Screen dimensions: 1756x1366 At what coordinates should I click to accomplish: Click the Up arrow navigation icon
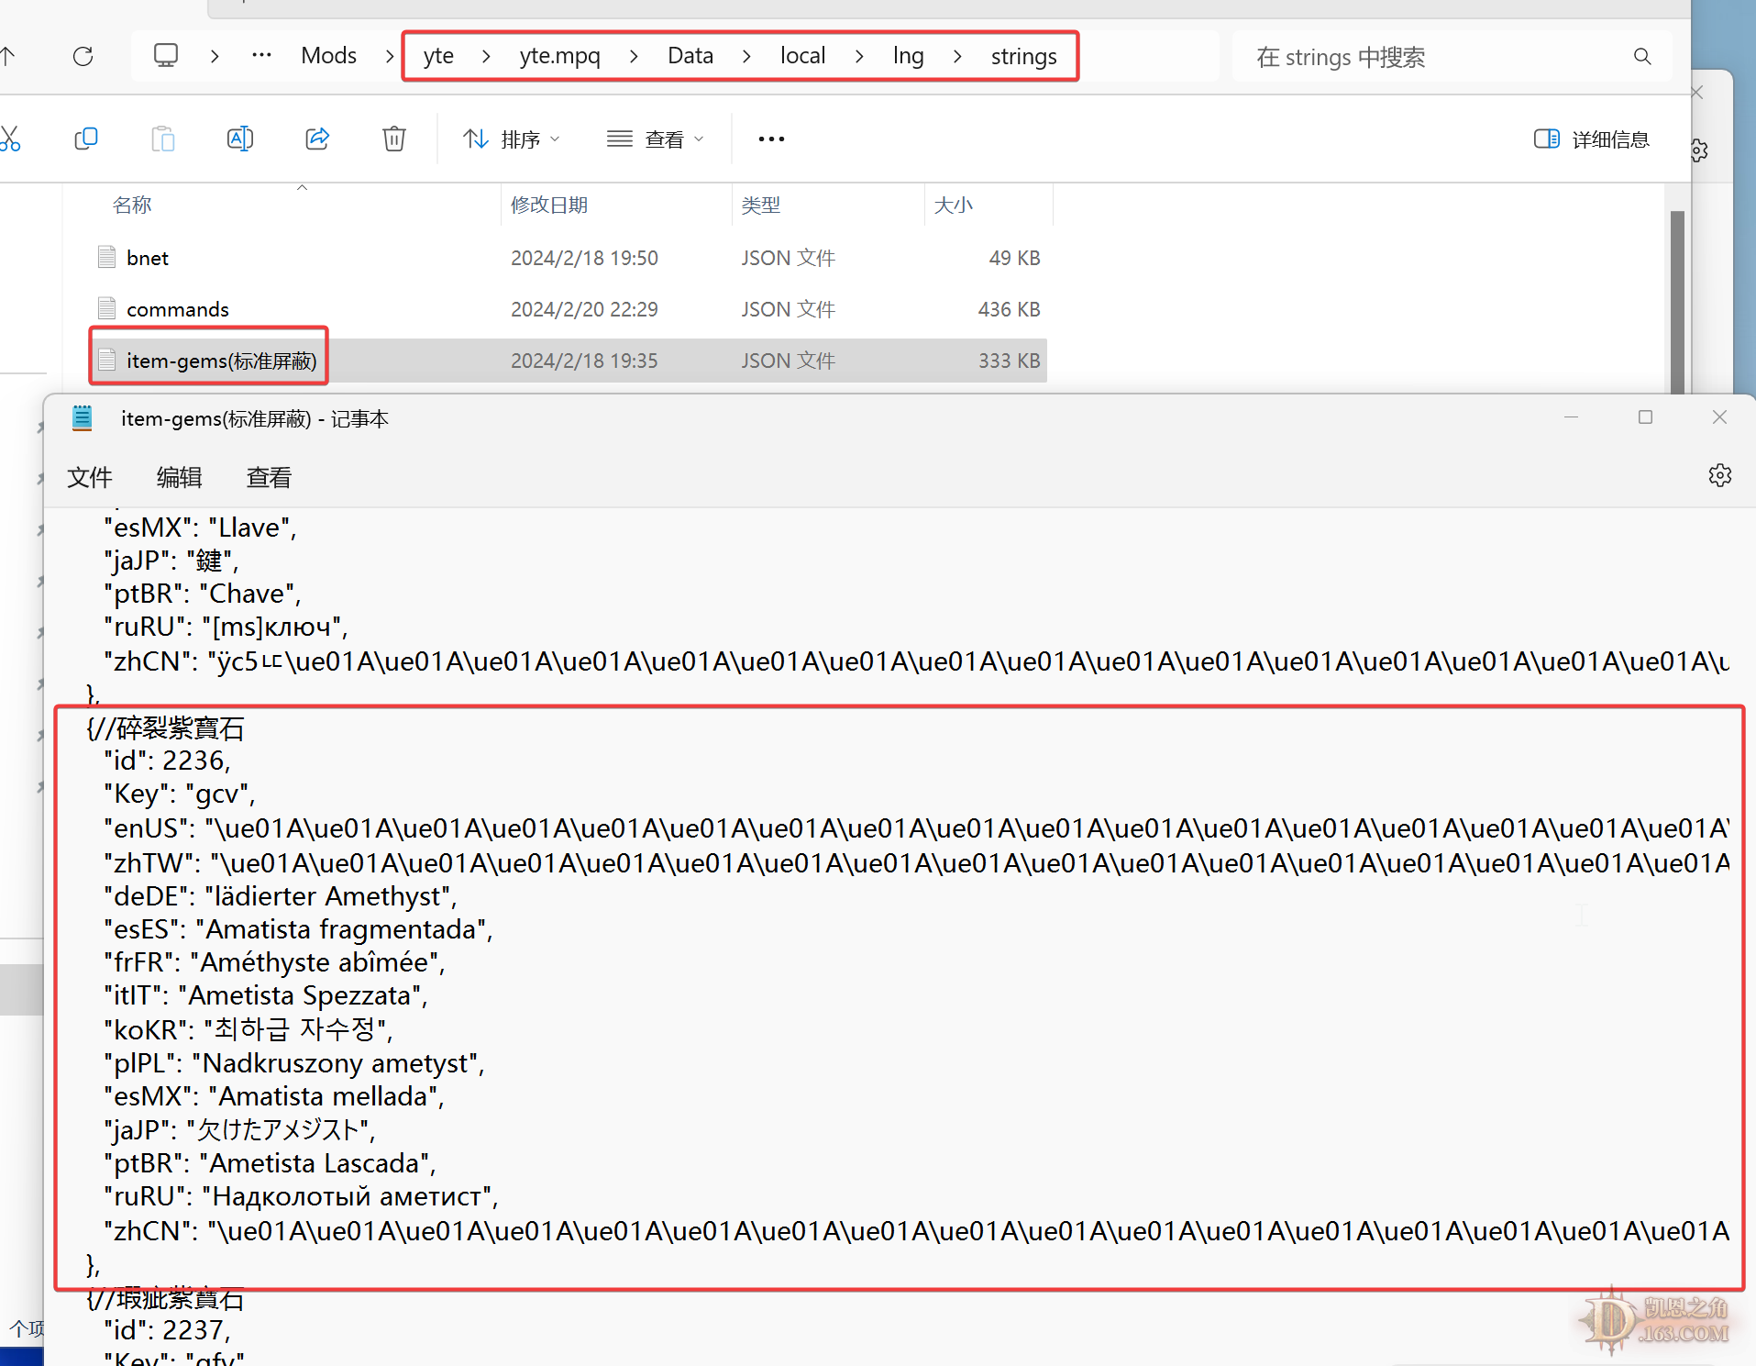(8, 56)
